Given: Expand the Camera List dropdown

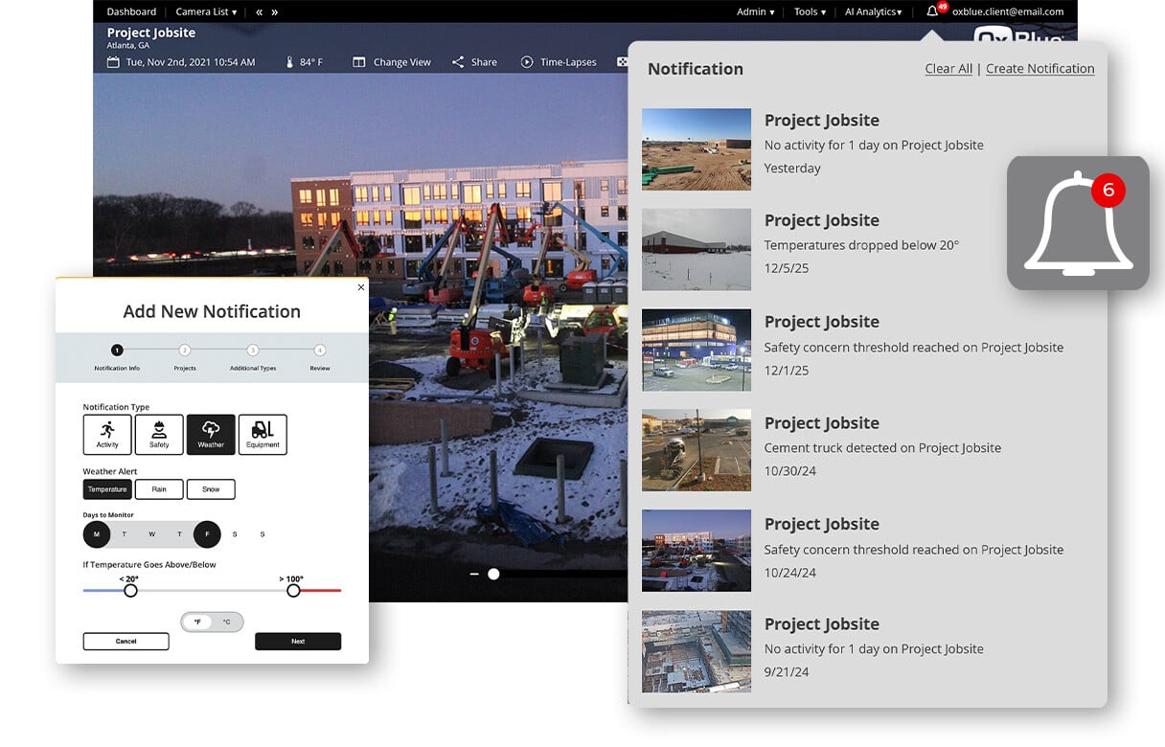Looking at the screenshot, I should tap(206, 11).
